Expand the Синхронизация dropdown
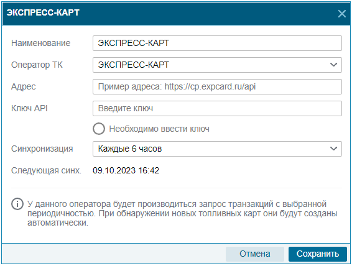The width and height of the screenshot is (352, 266). click(217, 149)
